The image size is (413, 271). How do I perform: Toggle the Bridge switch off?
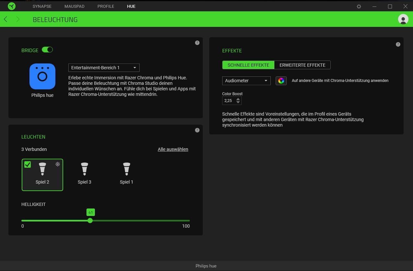47,50
